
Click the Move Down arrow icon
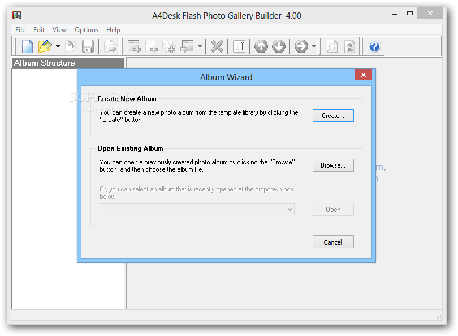279,46
